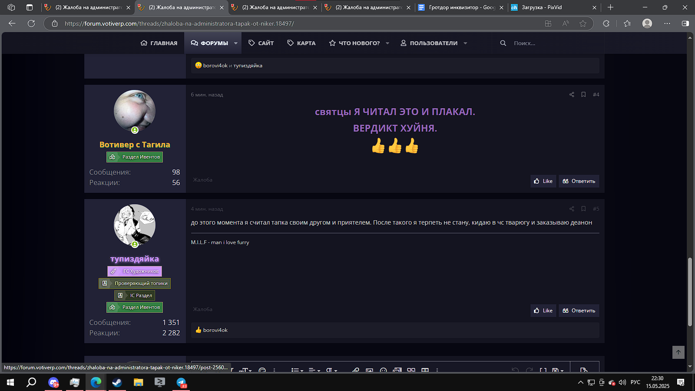695x391 pixels.
Task: Like the post by Вотивер с Тагила
Action: coord(543,181)
